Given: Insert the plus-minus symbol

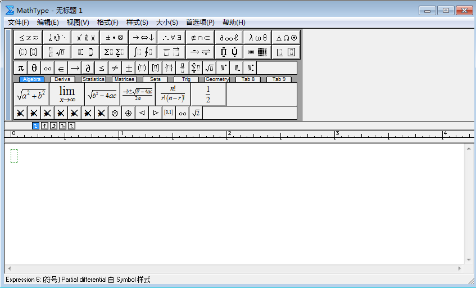Looking at the screenshot, I should pos(129,68).
